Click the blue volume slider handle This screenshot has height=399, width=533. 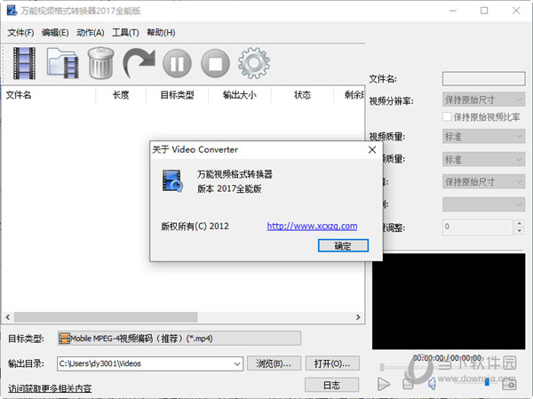point(487,382)
